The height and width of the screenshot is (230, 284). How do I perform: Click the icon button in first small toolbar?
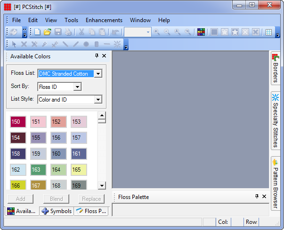click(x=14, y=32)
